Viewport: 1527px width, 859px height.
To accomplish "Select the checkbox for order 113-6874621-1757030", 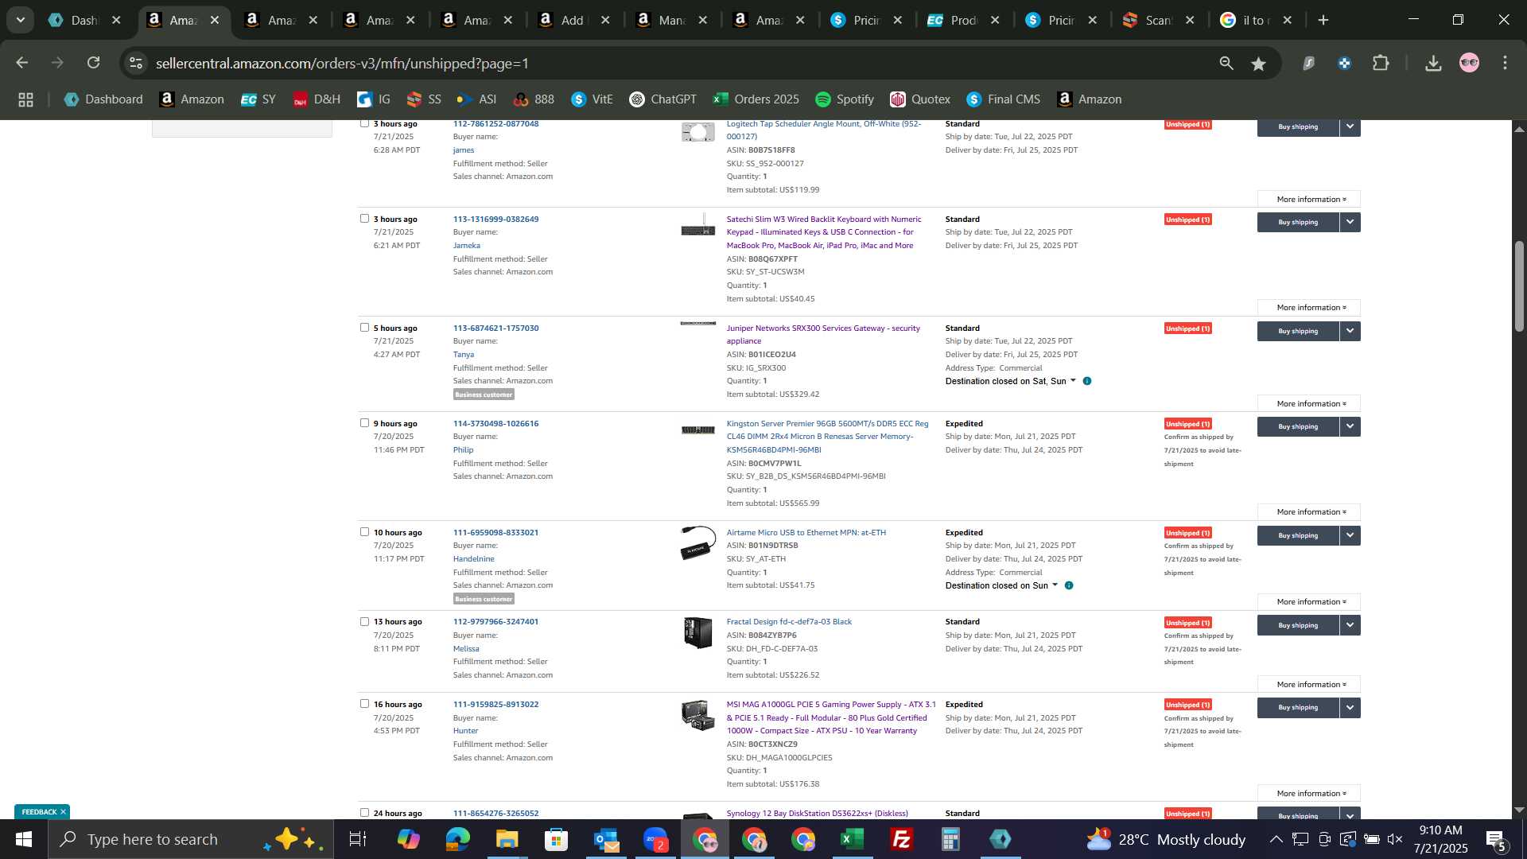I will (364, 327).
